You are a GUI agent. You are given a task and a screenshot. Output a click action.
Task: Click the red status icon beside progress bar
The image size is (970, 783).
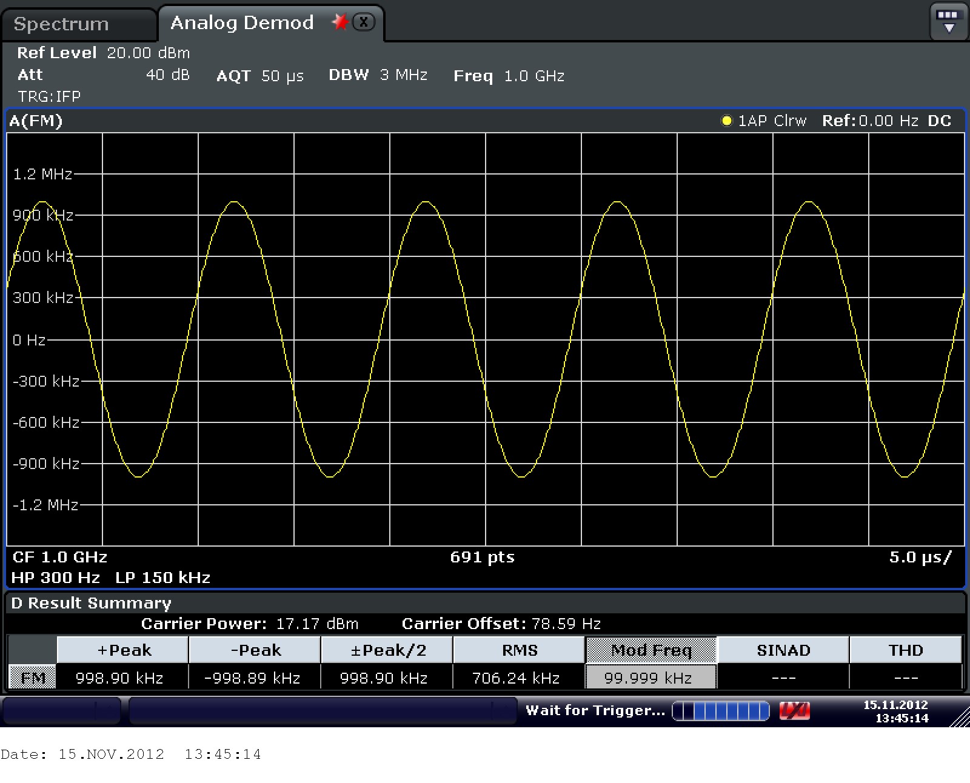(x=794, y=710)
